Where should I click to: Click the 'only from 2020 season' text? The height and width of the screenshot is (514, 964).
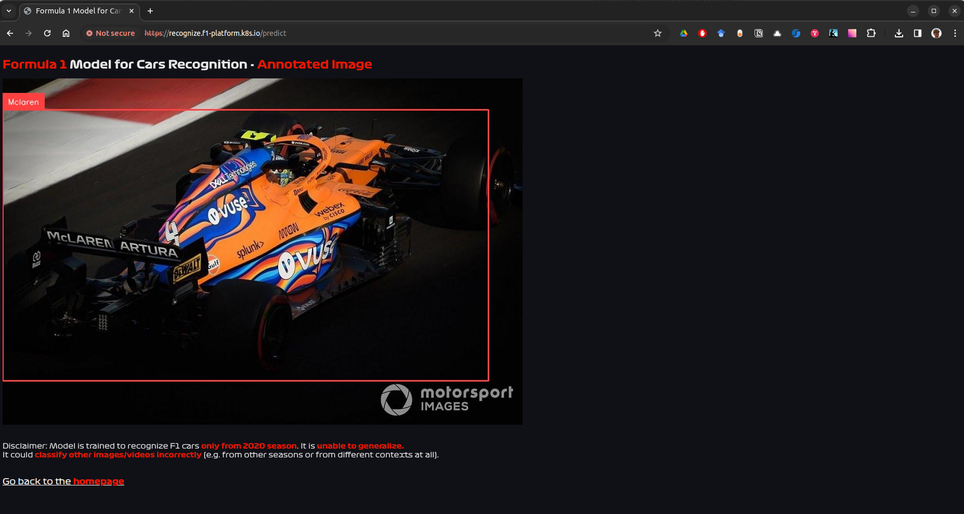[x=249, y=446]
